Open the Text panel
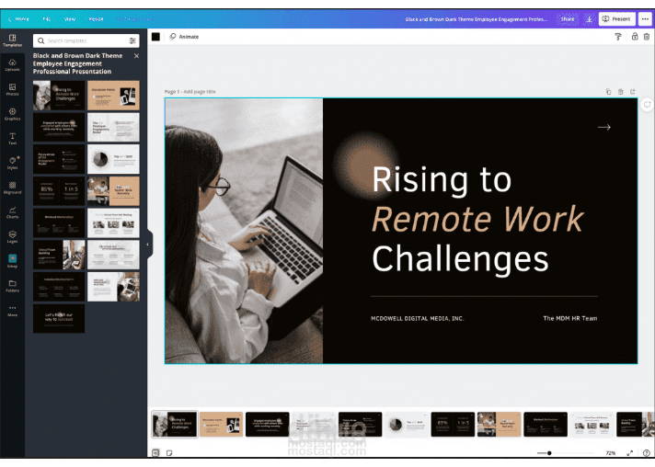 tap(12, 139)
